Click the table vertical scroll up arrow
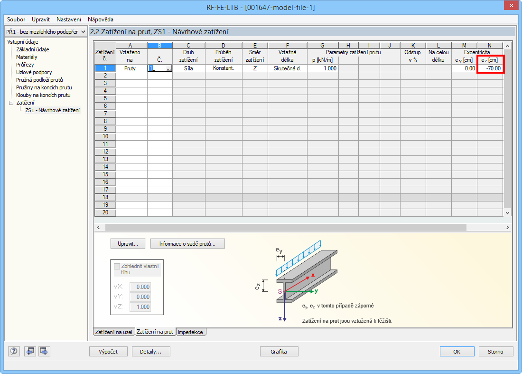This screenshot has height=374, width=522. (507, 46)
